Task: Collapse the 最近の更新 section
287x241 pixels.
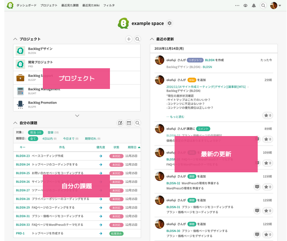Action: [x=152, y=39]
